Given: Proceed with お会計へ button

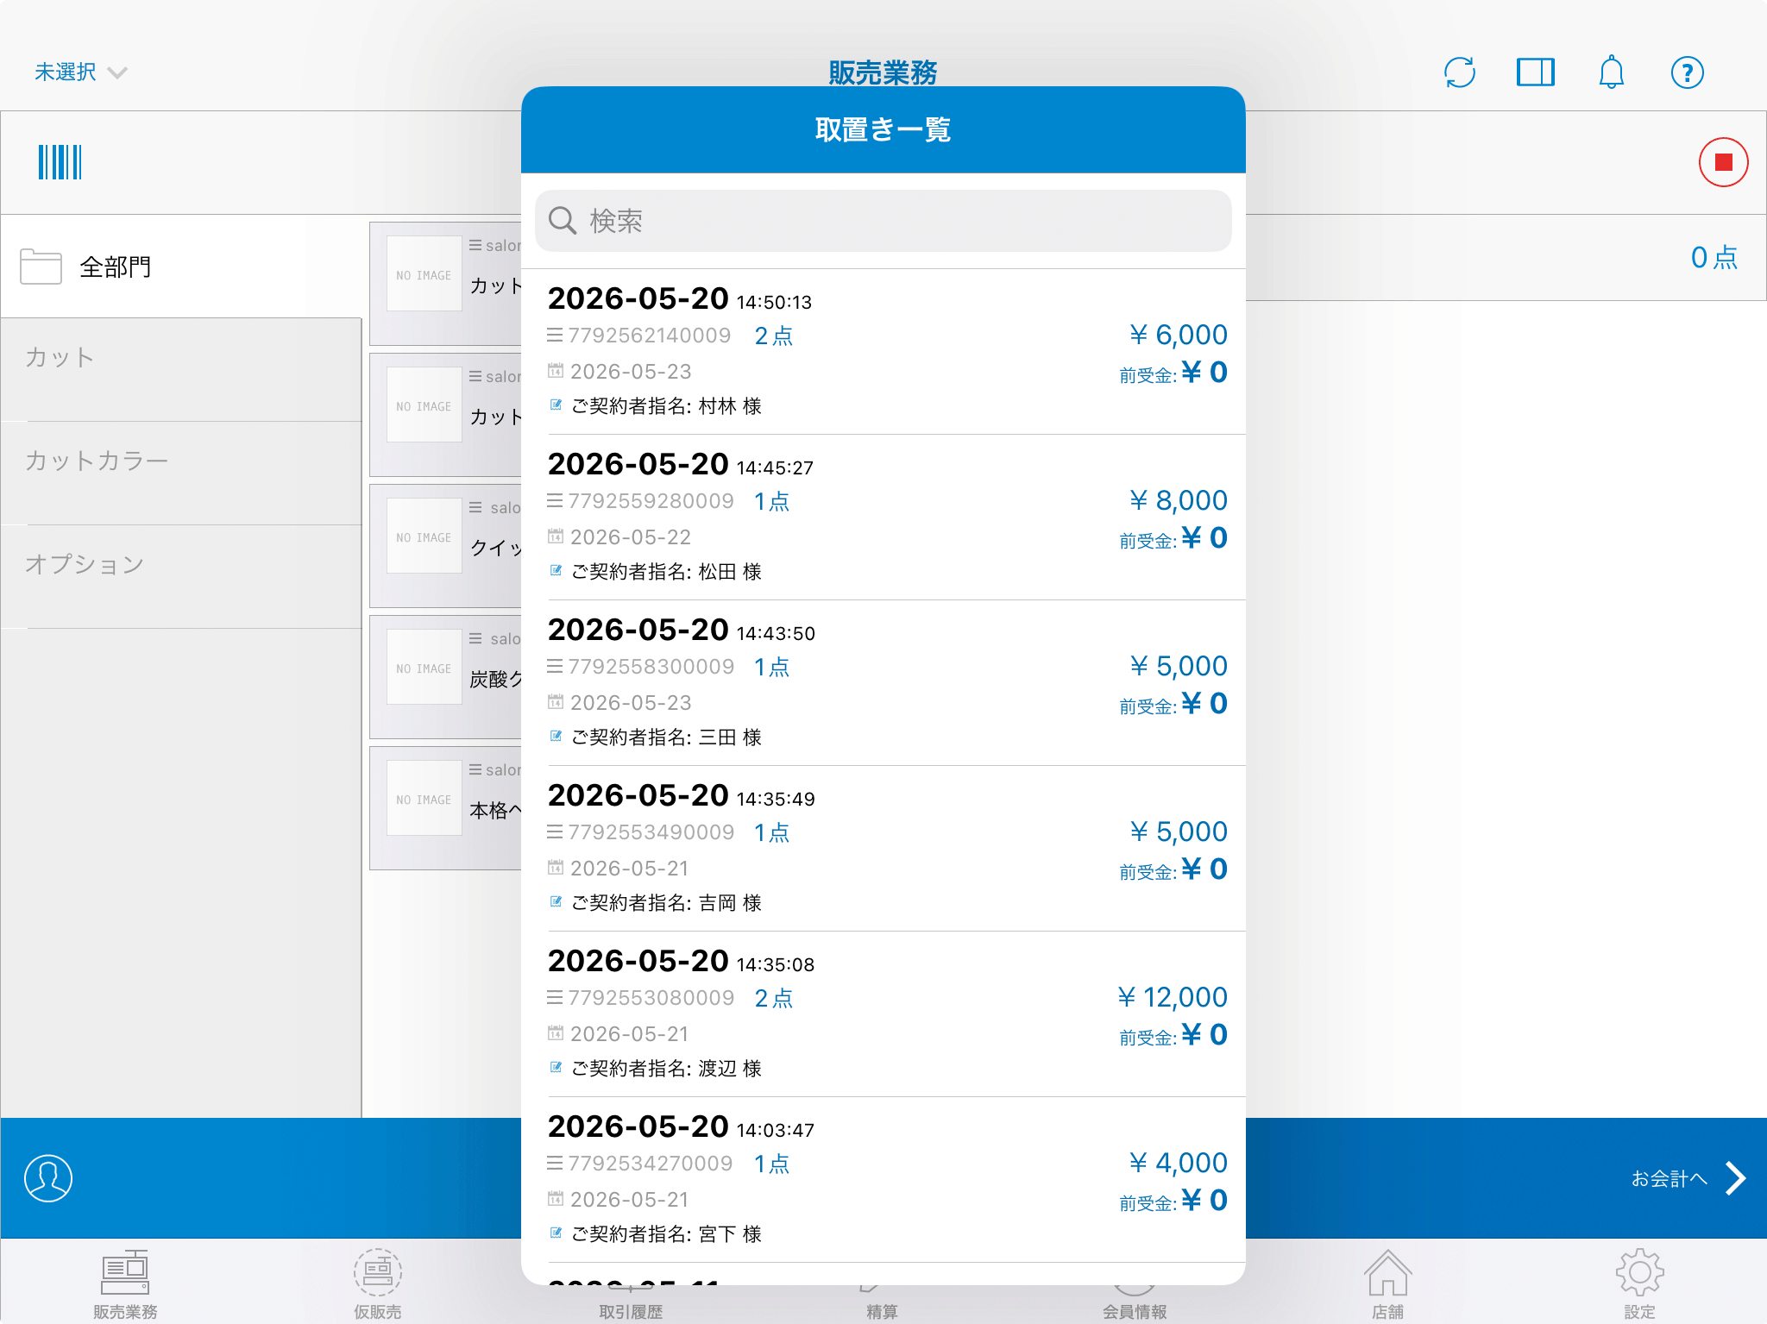Looking at the screenshot, I should (x=1669, y=1178).
